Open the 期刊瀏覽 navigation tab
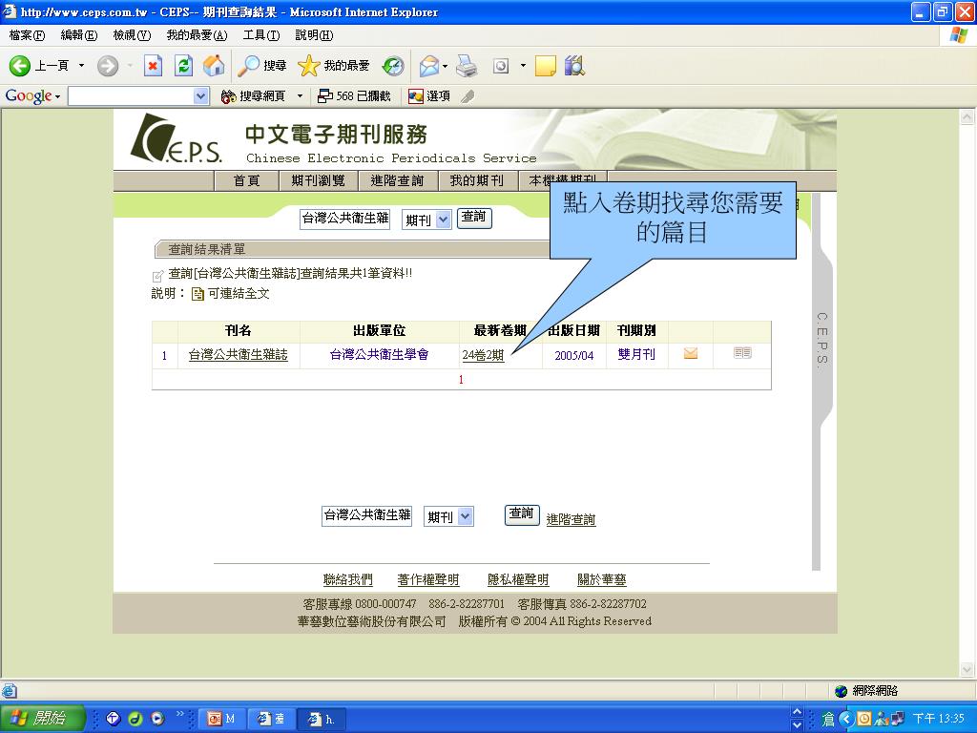977x733 pixels. point(319,180)
